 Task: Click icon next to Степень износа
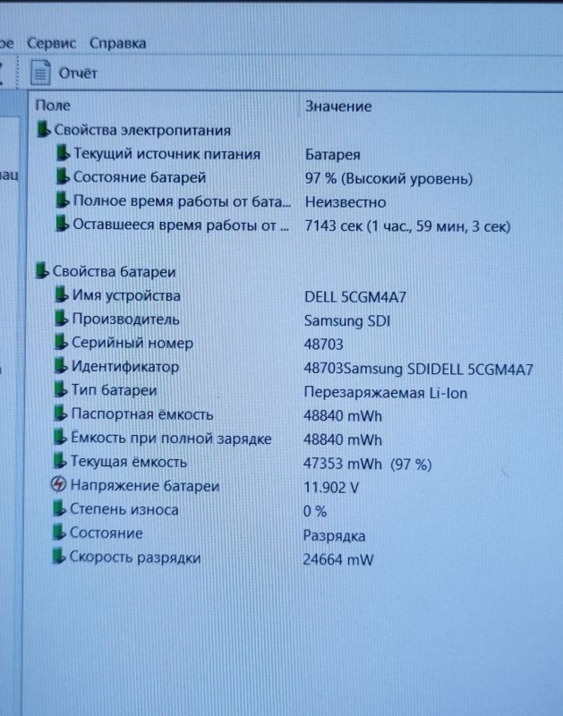(x=59, y=508)
